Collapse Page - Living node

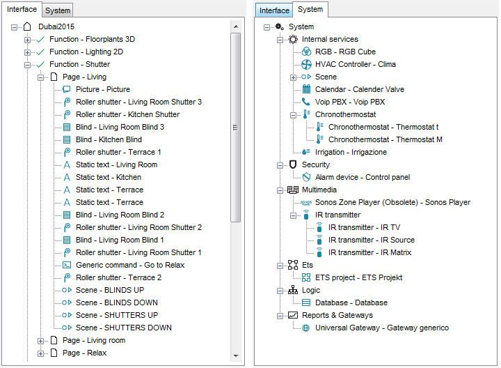pos(40,77)
